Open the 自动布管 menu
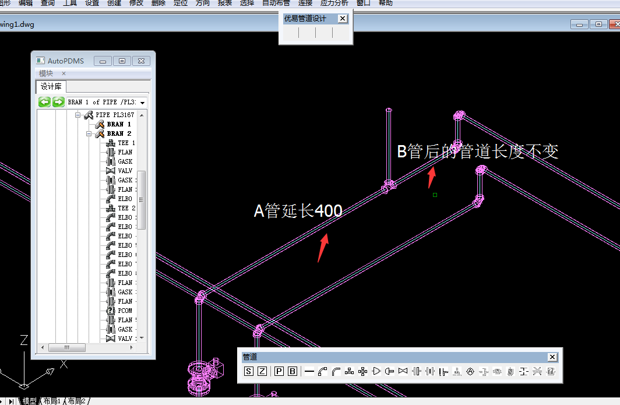The image size is (620, 405). [276, 3]
